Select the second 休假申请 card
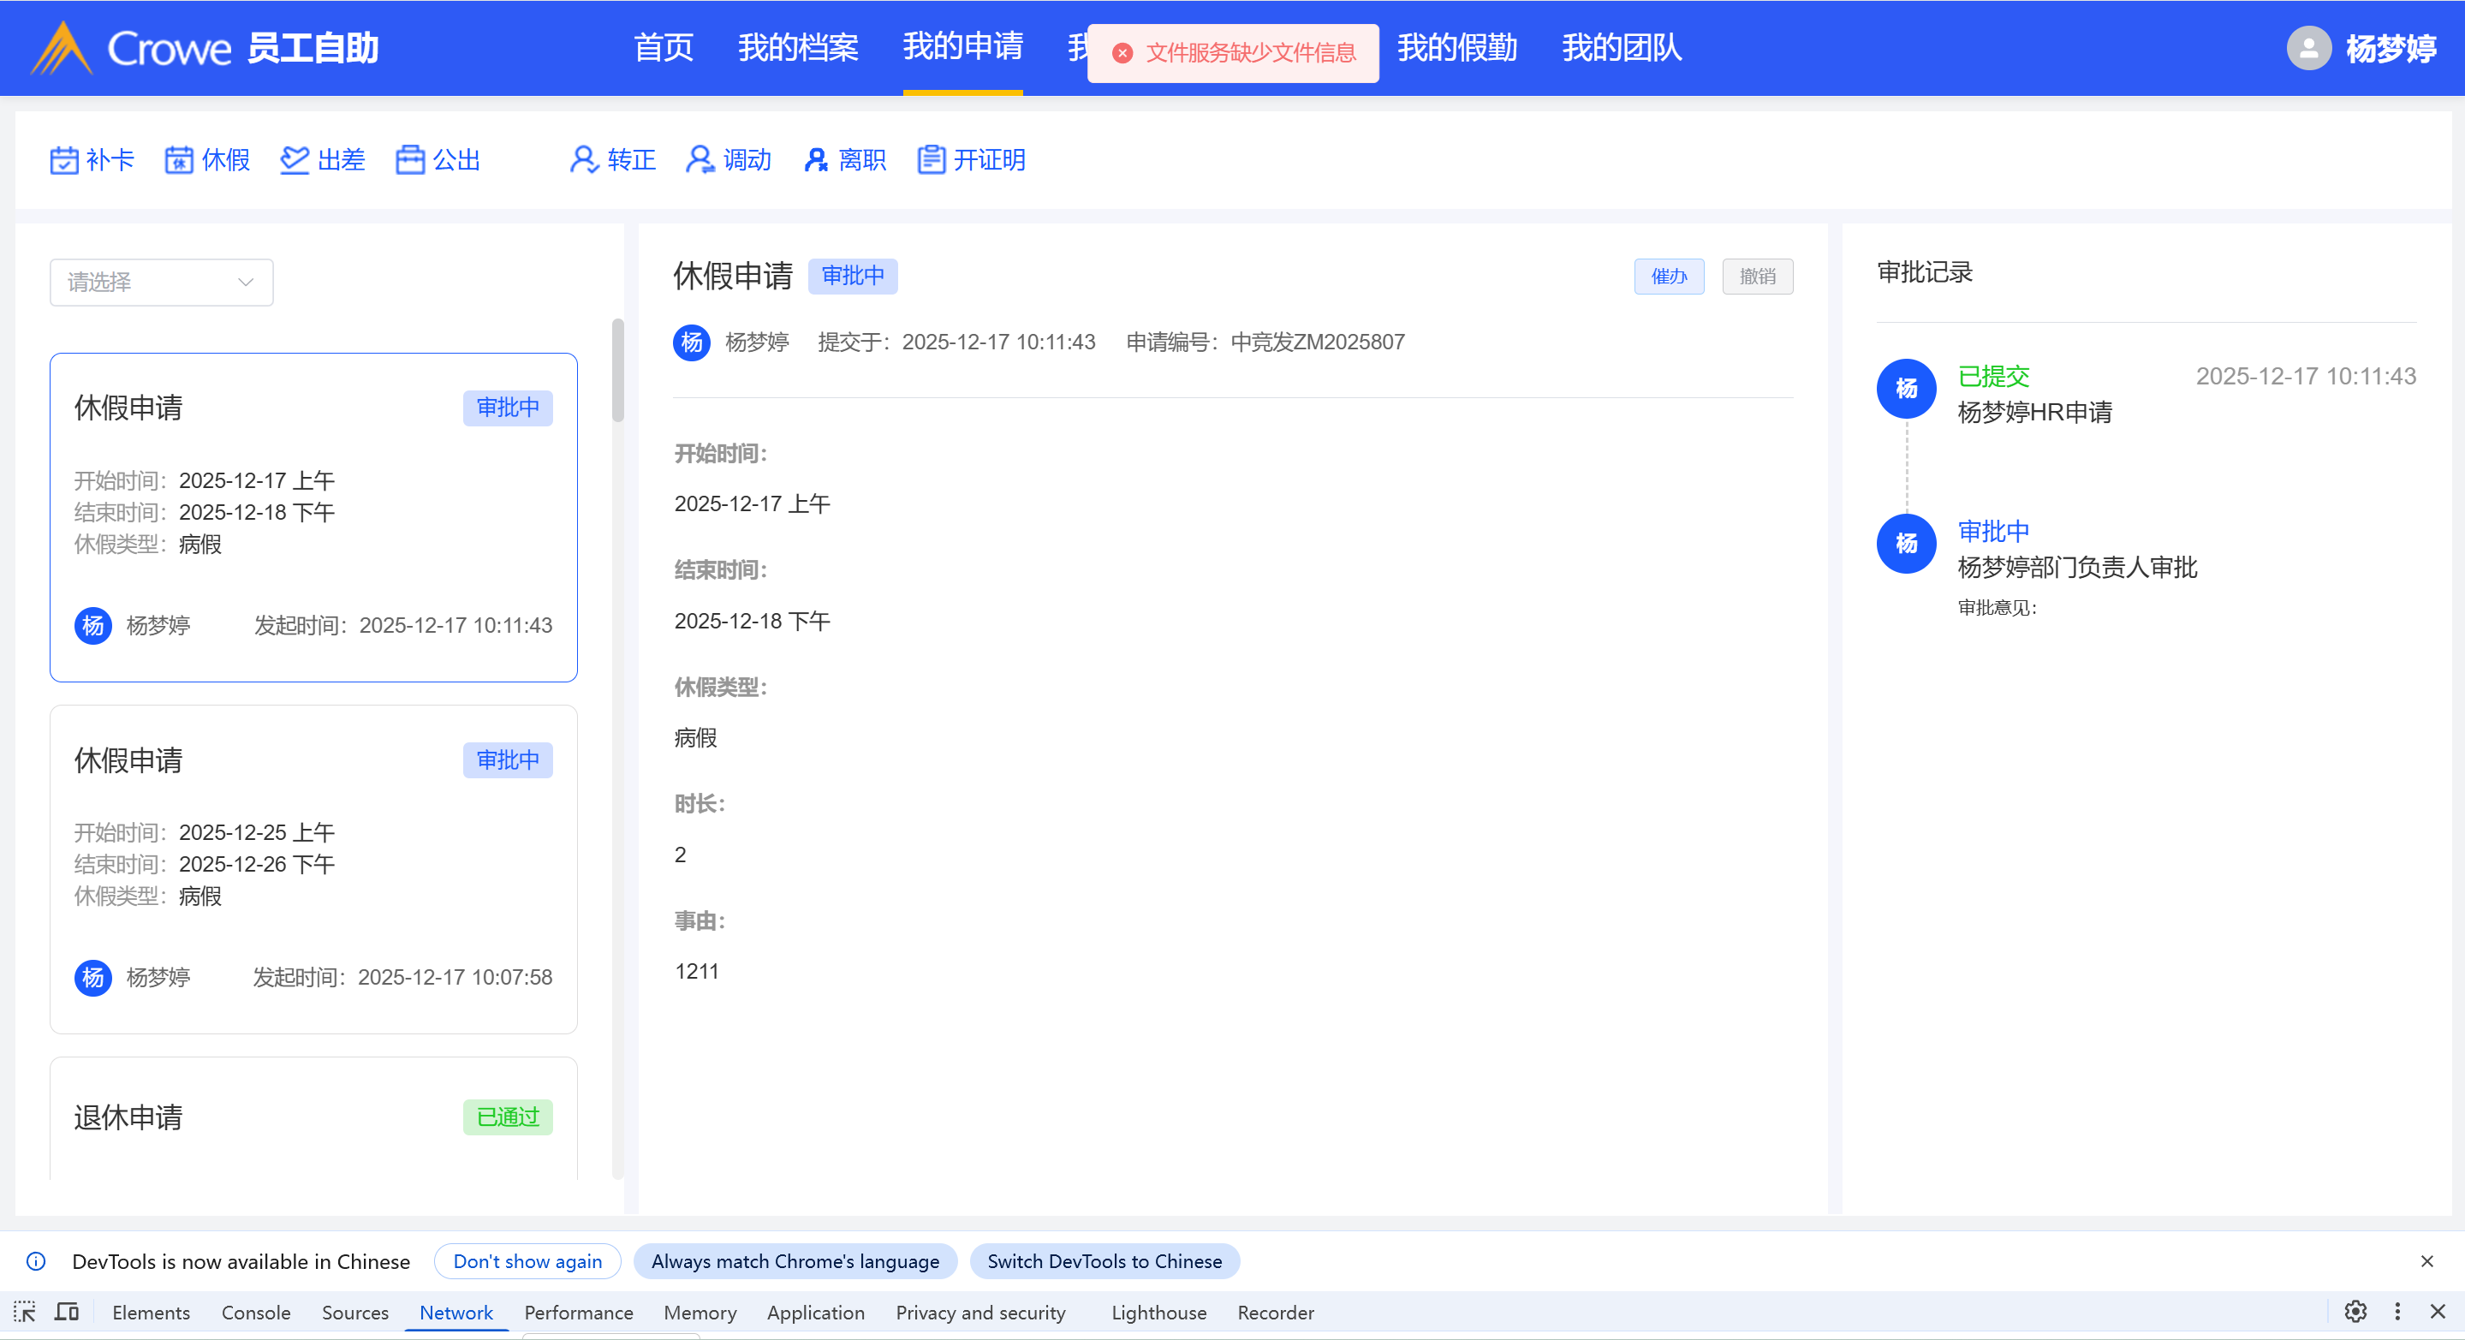The width and height of the screenshot is (2465, 1340). (313, 869)
